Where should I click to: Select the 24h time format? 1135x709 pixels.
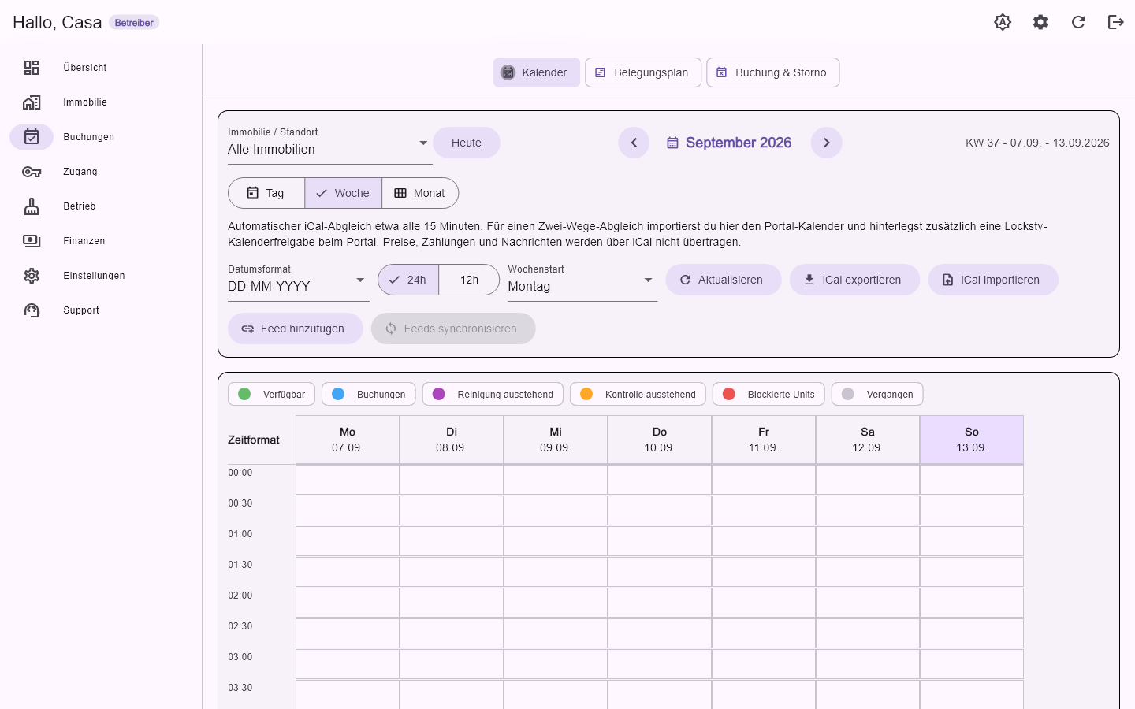point(408,280)
